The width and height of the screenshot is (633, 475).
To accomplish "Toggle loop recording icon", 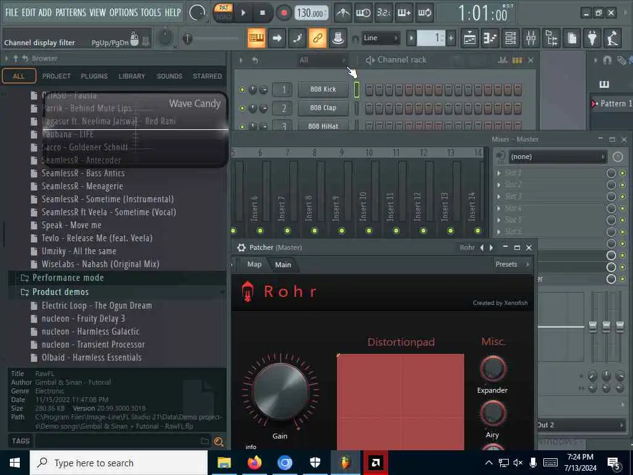I will coord(424,13).
